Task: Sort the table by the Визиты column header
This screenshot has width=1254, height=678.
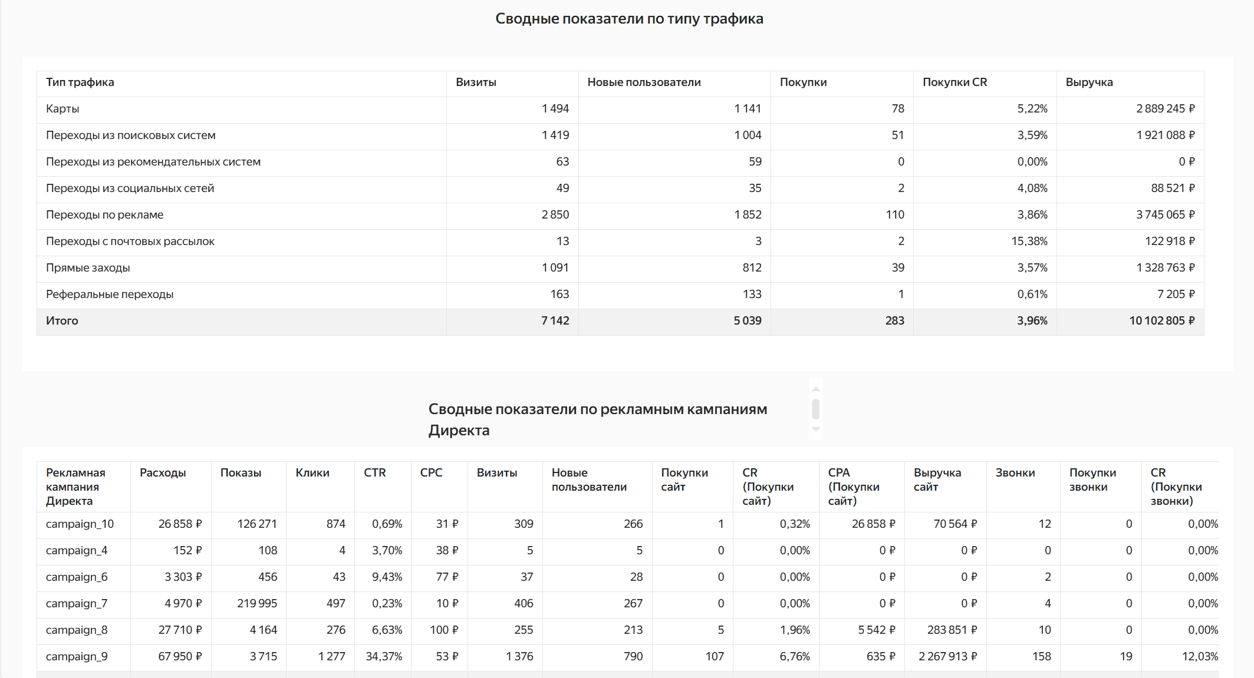Action: 475,82
